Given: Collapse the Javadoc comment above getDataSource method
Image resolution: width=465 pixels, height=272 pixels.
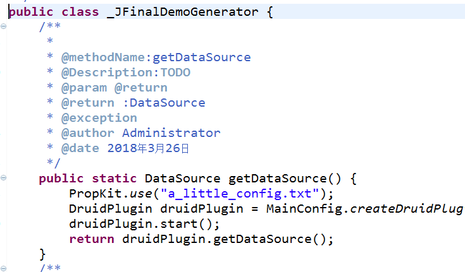Looking at the screenshot, I should click(4, 27).
